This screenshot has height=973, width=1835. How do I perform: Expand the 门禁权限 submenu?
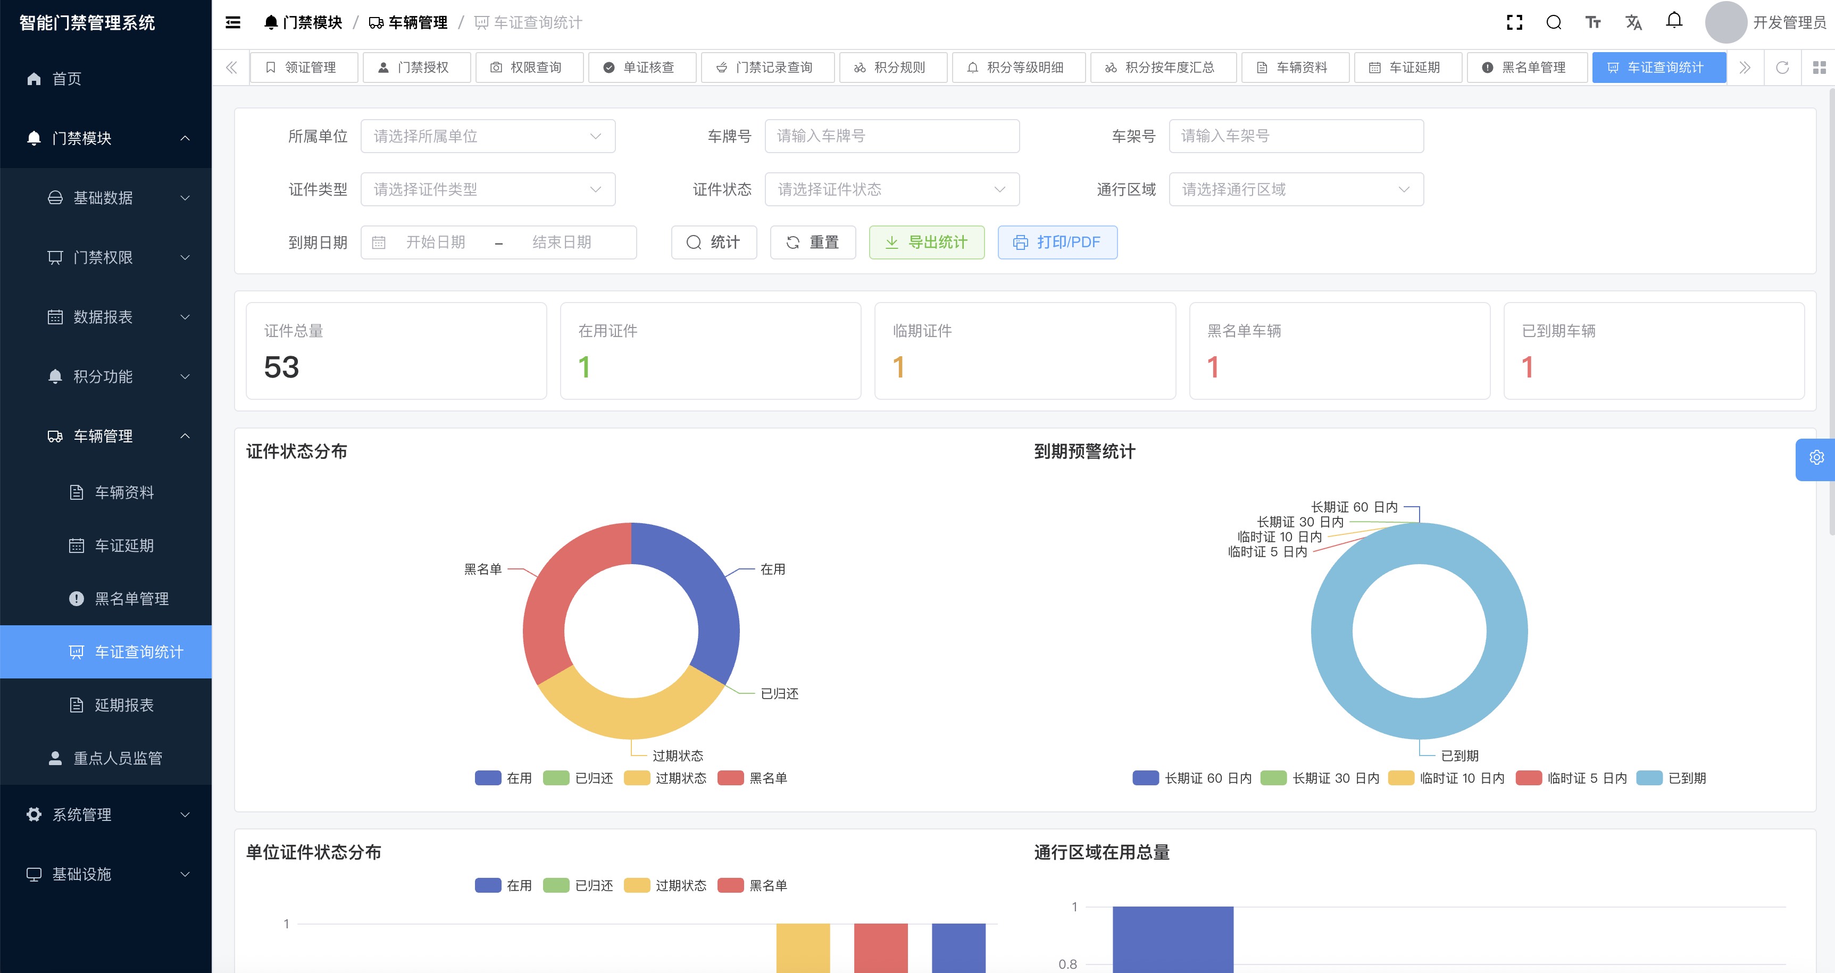click(x=105, y=258)
